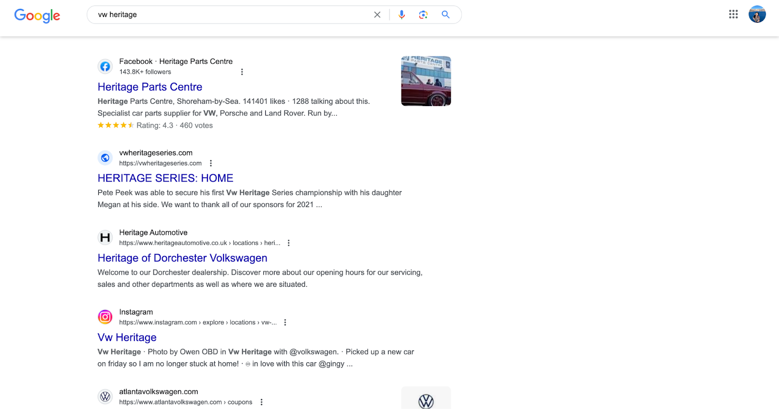Click the Instagram favicon
The height and width of the screenshot is (409, 779).
pos(105,317)
